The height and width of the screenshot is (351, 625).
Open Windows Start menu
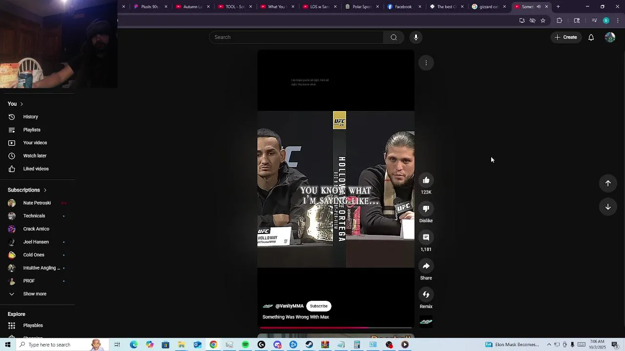8,345
